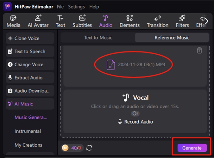Open My Creations sub-item
This screenshot has width=214, height=158.
28,145
